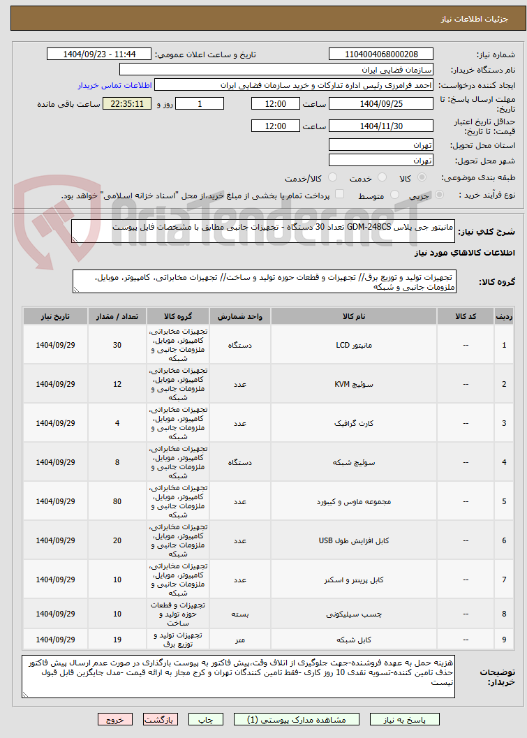Image resolution: width=527 pixels, height=738 pixels.
Task: Select the خدمت radio button
Action: (x=382, y=177)
